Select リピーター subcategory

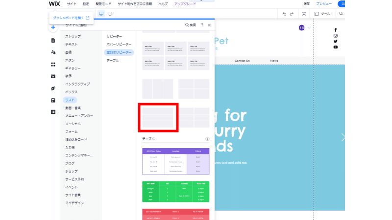point(114,36)
